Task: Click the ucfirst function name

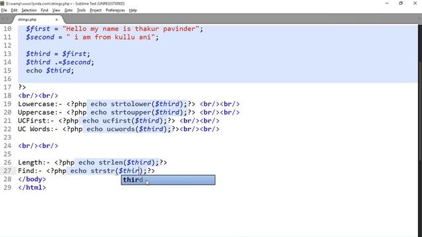Action: click(117, 120)
